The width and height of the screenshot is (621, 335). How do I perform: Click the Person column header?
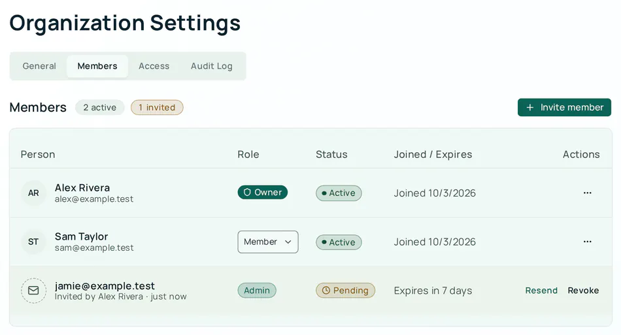(38, 154)
